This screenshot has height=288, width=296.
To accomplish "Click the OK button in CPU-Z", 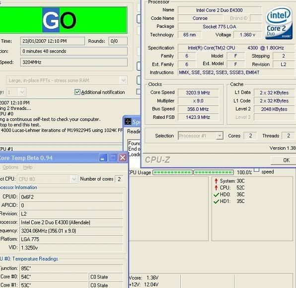I will coord(284,160).
